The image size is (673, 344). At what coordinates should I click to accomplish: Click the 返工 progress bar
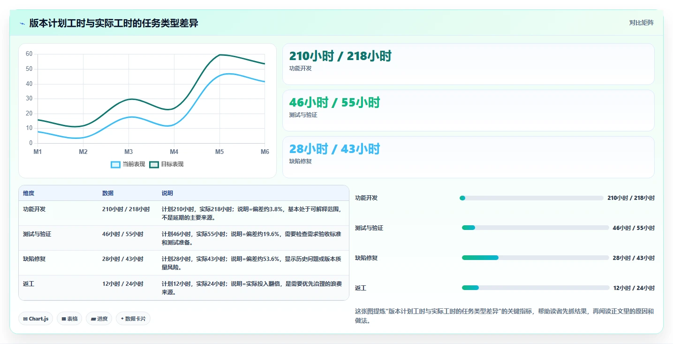(x=536, y=288)
